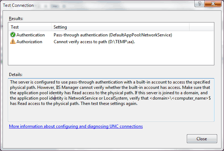Click the green checkmark icon beside Authentication
The width and height of the screenshot is (224, 151).
[13, 35]
